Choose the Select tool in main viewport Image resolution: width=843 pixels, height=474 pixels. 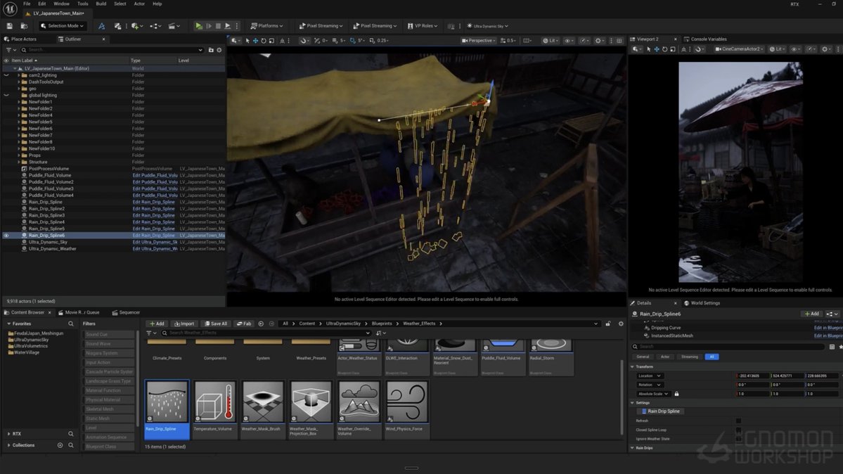pyautogui.click(x=247, y=40)
